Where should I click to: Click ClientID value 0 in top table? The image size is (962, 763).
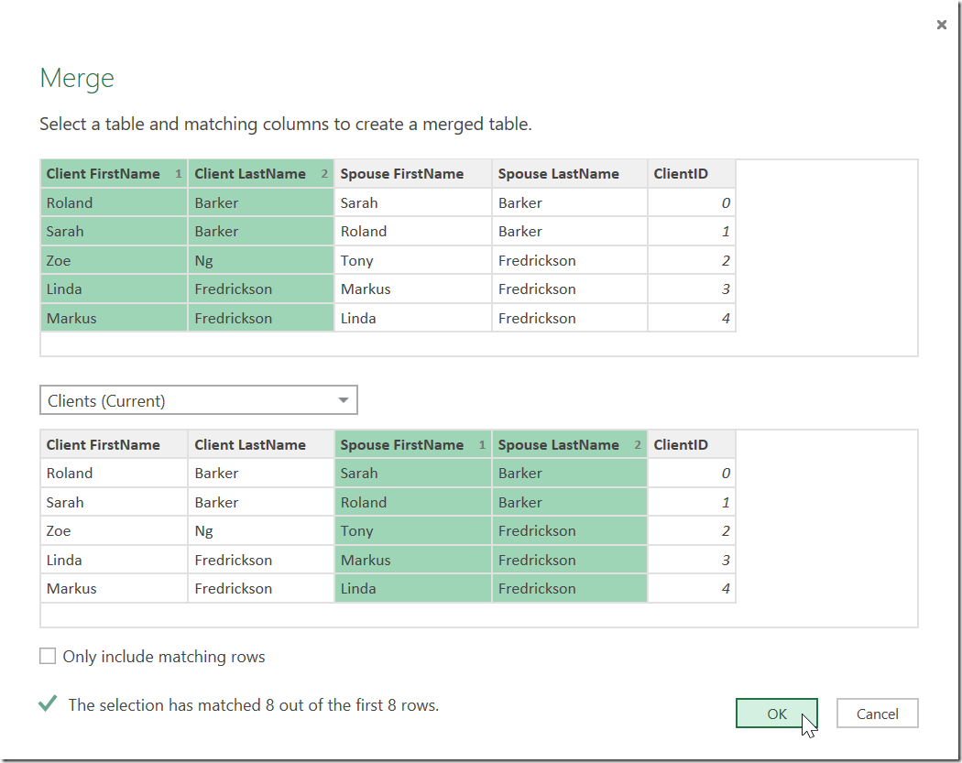coord(692,202)
